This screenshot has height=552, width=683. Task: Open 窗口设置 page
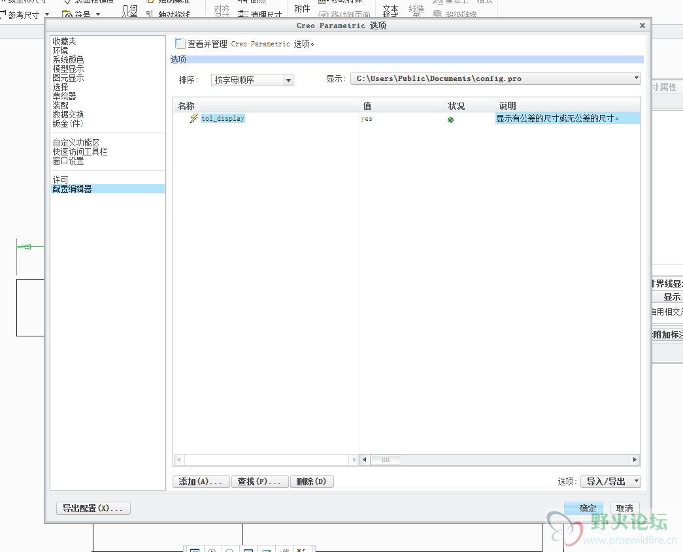[68, 161]
